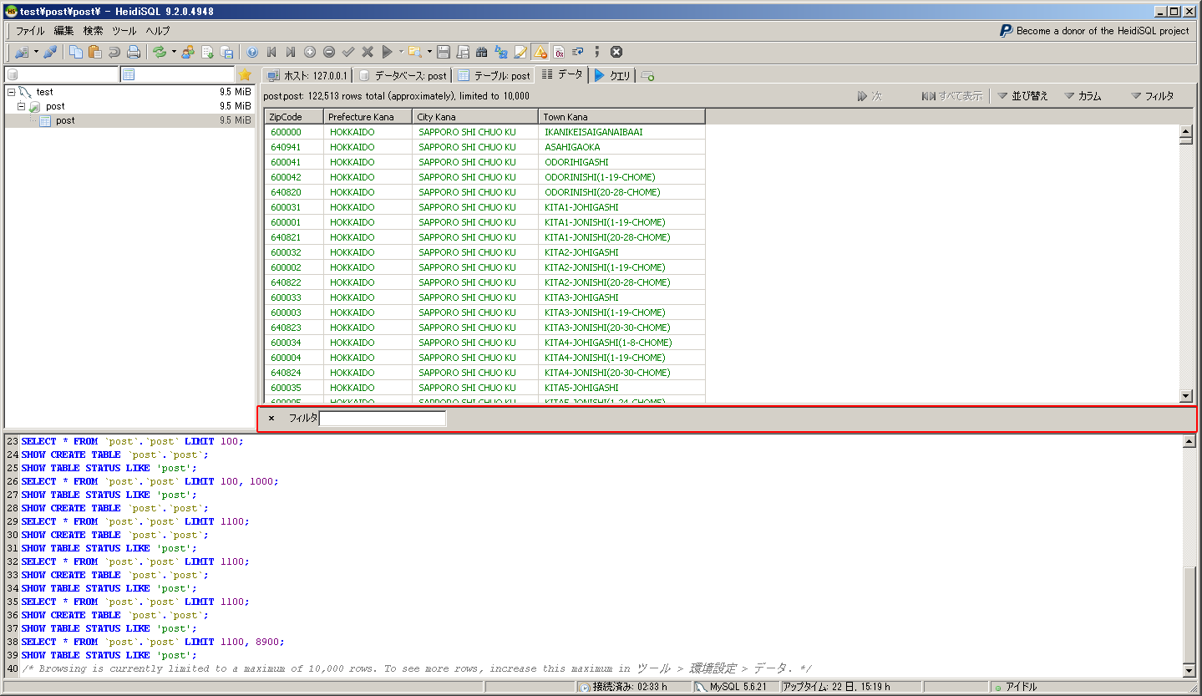Viewport: 1202px width, 696px height.
Task: Click the copy icon in the toolbar
Action: (x=76, y=52)
